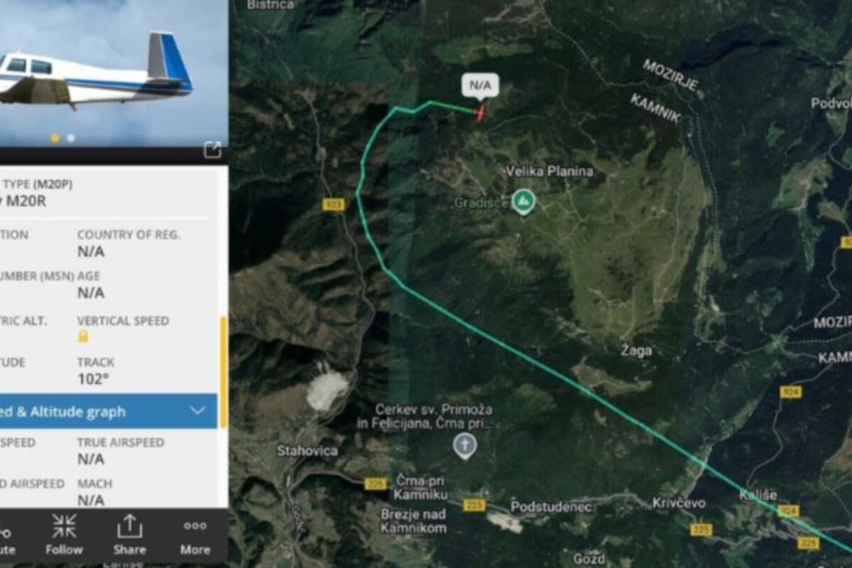The image size is (852, 568).
Task: Click the chevron on Speed & Altitude graph
Action: (x=198, y=410)
